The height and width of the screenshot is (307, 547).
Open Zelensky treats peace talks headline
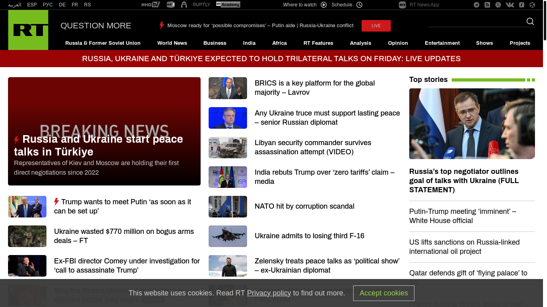pyautogui.click(x=327, y=265)
